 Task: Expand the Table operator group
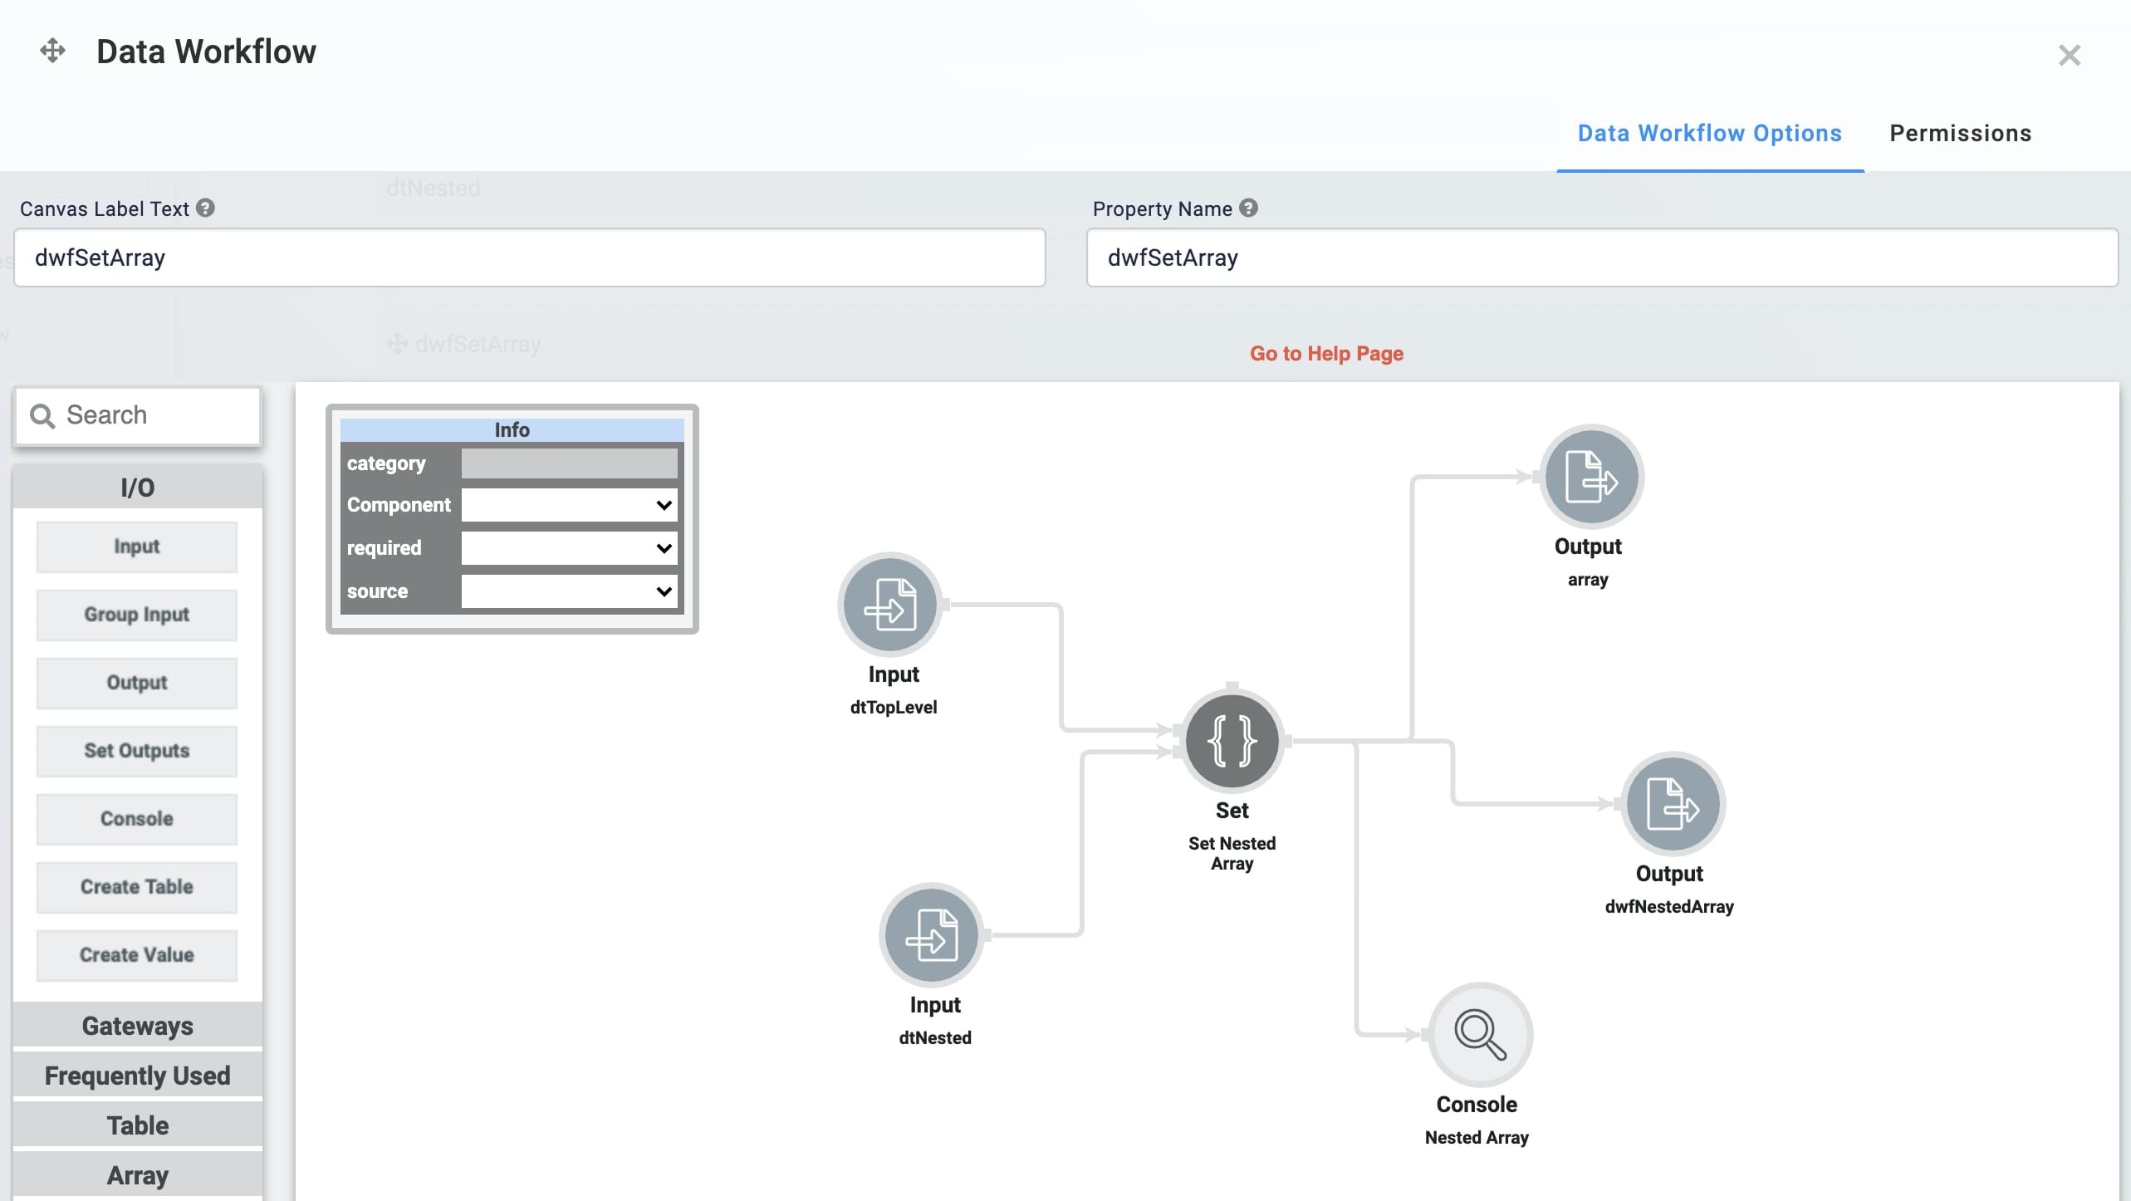point(137,1125)
